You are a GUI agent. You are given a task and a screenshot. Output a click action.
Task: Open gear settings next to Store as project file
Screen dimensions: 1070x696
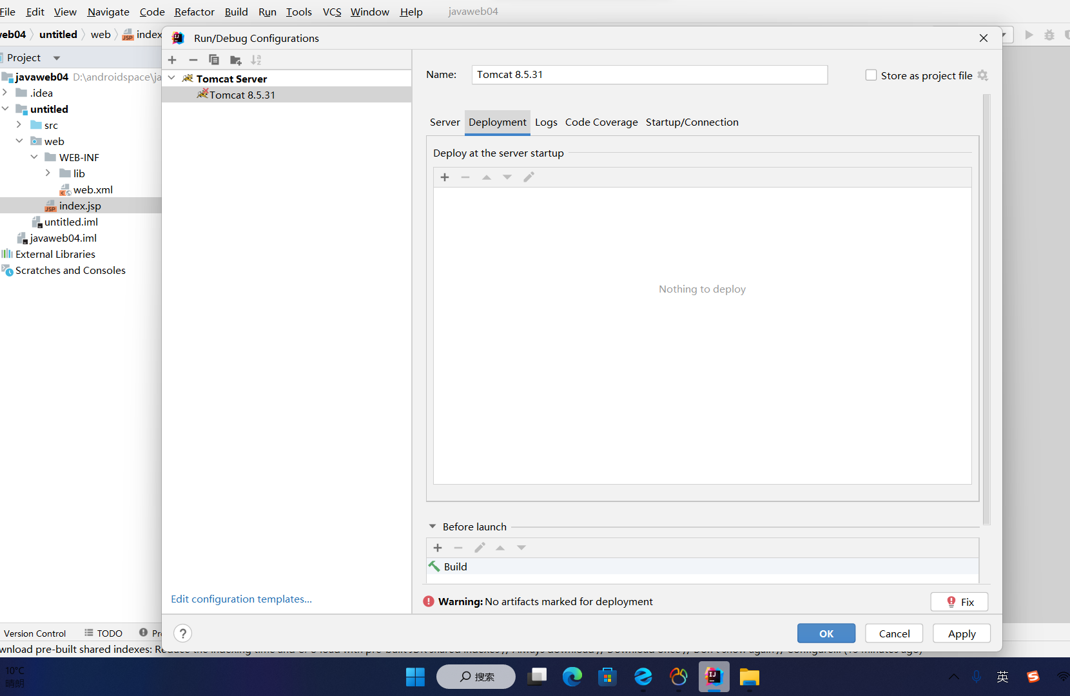[x=982, y=75]
